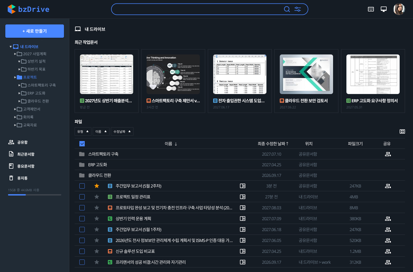Select 회의록 folder in the tree
413x272 pixels.
click(x=25, y=117)
